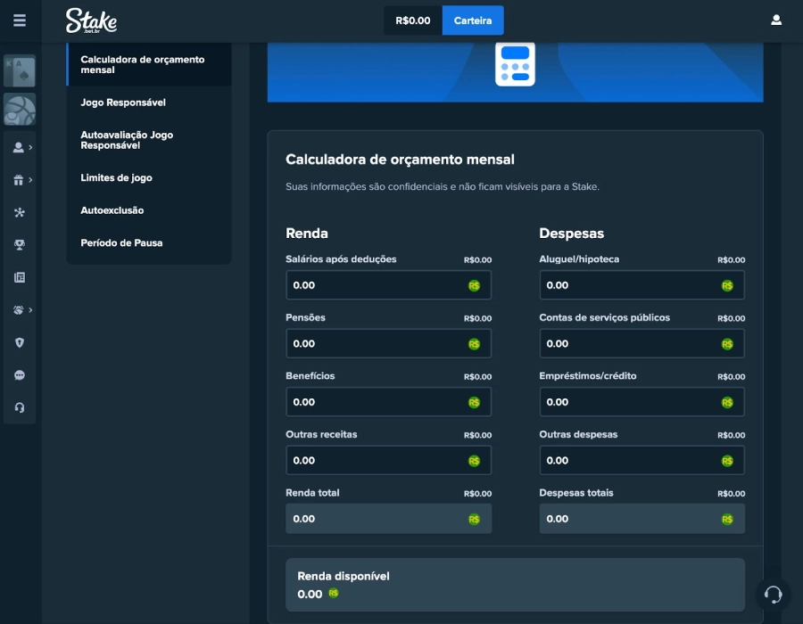Expand the profile sidebar chevron
The height and width of the screenshot is (624, 803).
[x=30, y=147]
